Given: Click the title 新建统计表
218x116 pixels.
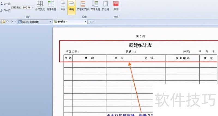Looking at the screenshot, I should pos(140,45).
